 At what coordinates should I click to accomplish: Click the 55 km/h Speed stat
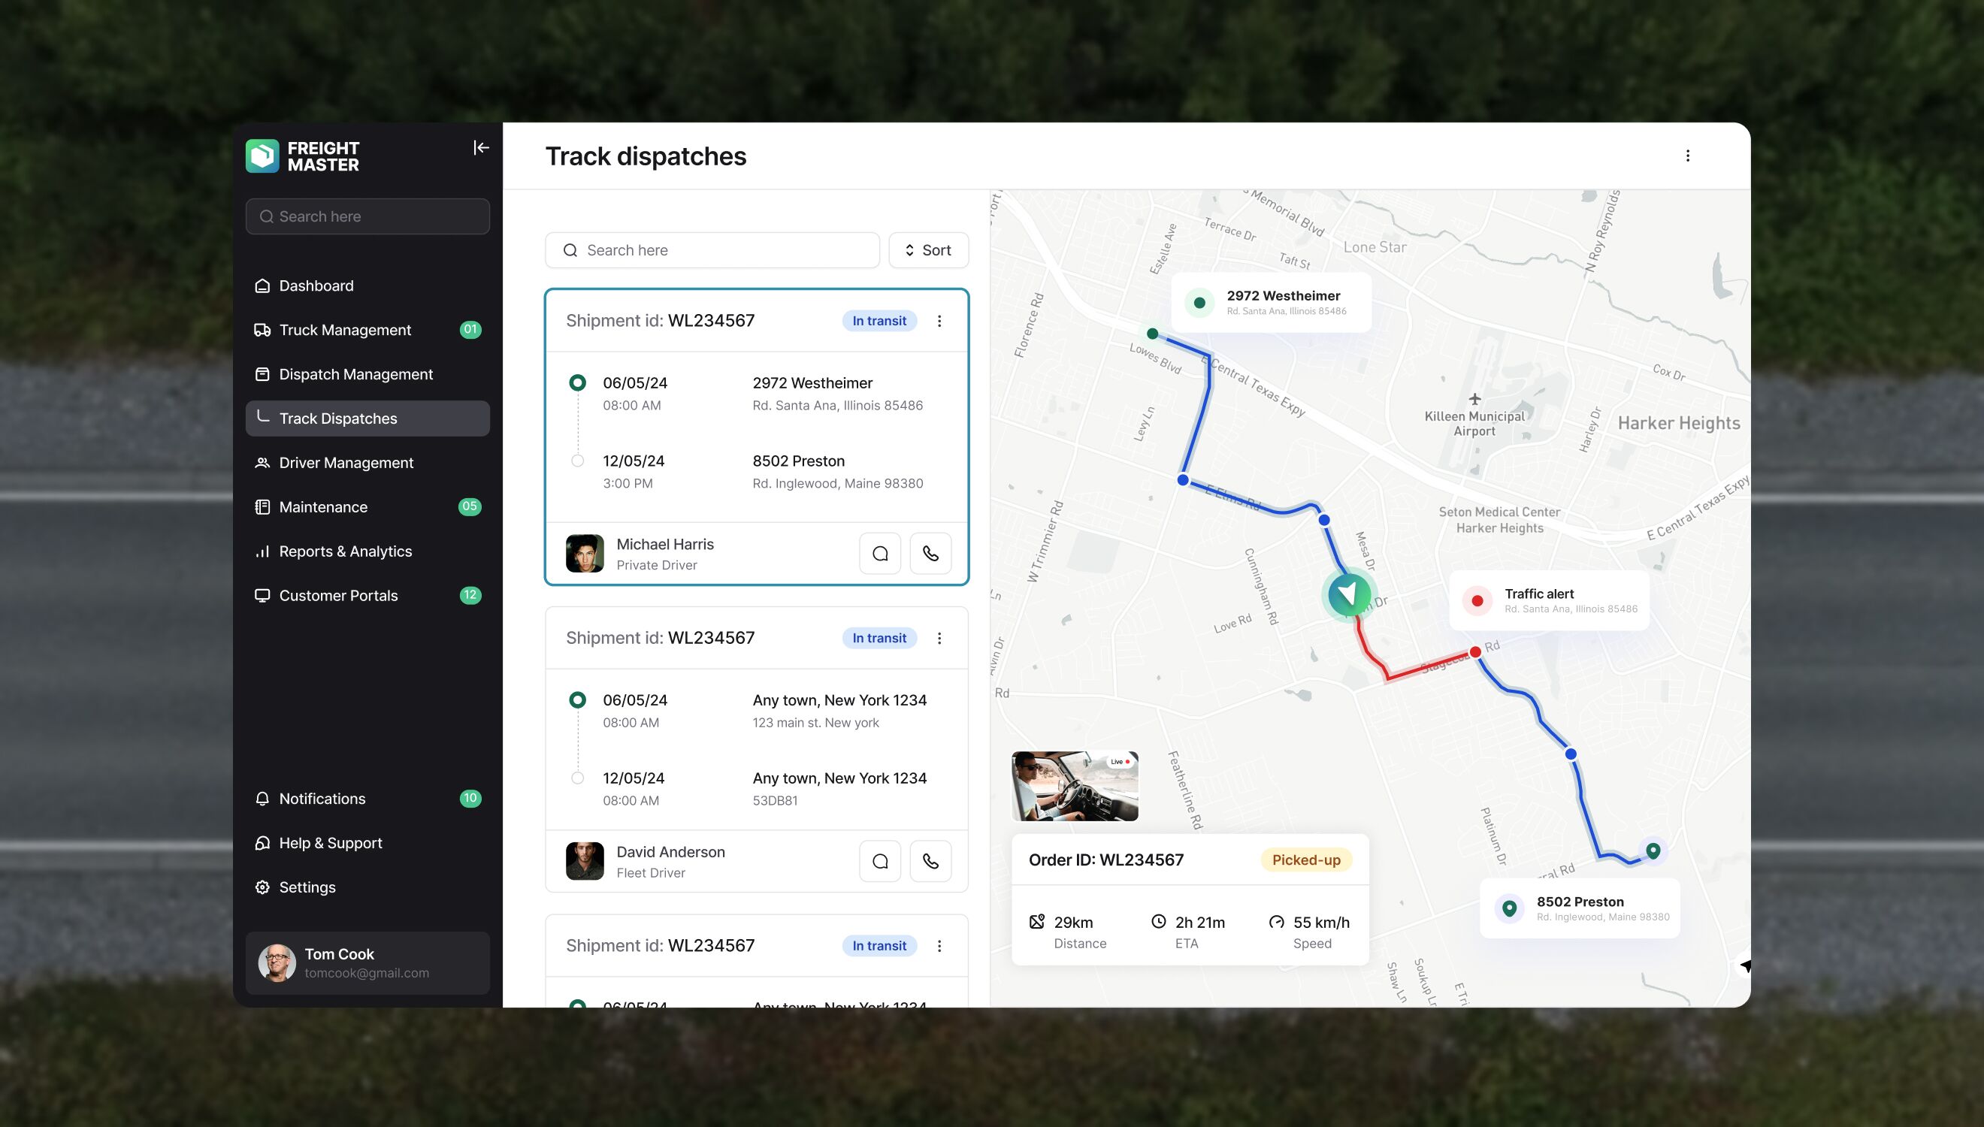click(1309, 932)
